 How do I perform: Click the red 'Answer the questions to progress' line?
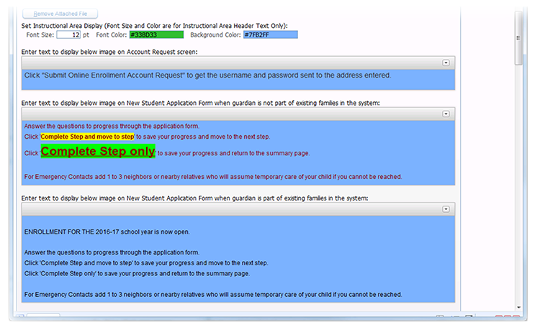[x=112, y=126]
